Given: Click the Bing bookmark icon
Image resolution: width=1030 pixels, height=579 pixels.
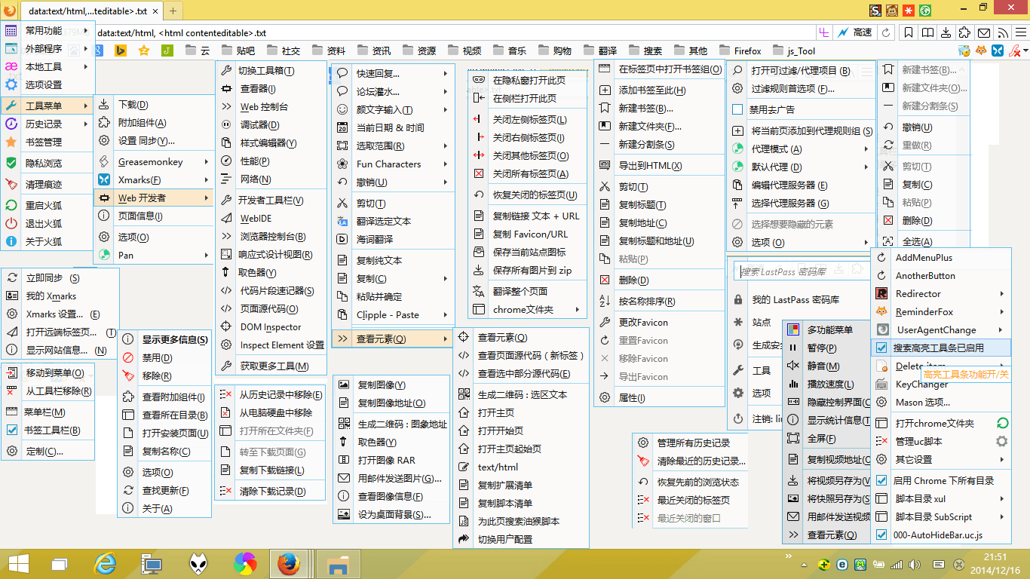Looking at the screenshot, I should tap(120, 51).
